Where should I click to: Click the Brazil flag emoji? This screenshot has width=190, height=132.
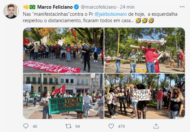click(x=32, y=7)
